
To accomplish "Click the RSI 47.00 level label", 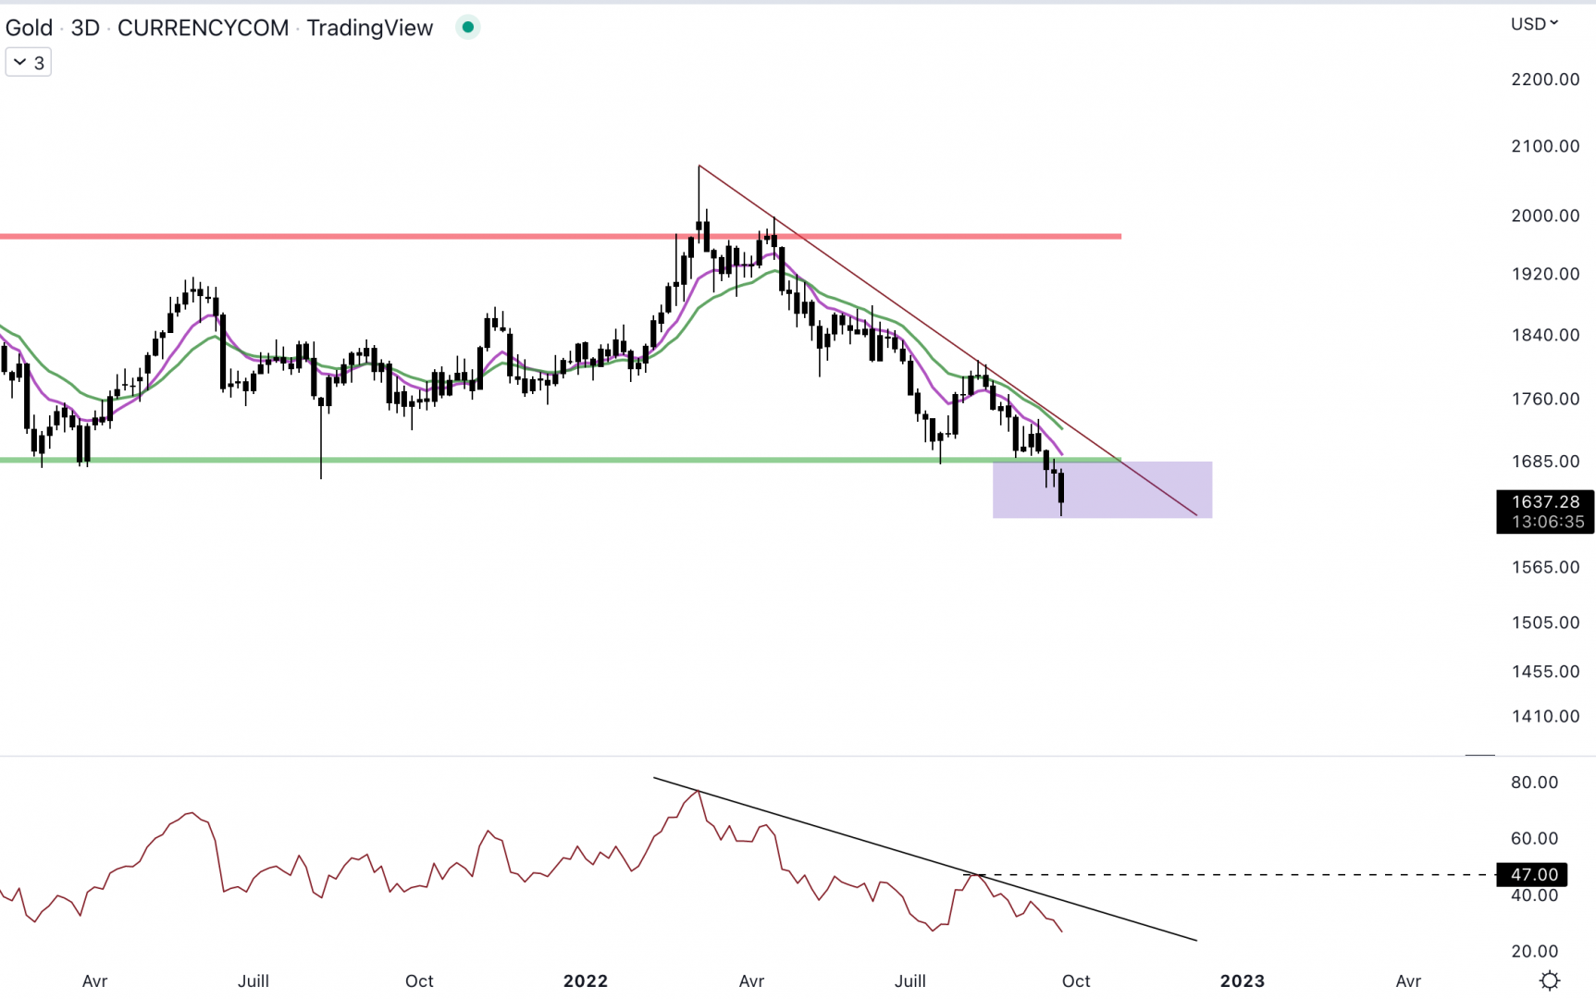I will pyautogui.click(x=1532, y=874).
